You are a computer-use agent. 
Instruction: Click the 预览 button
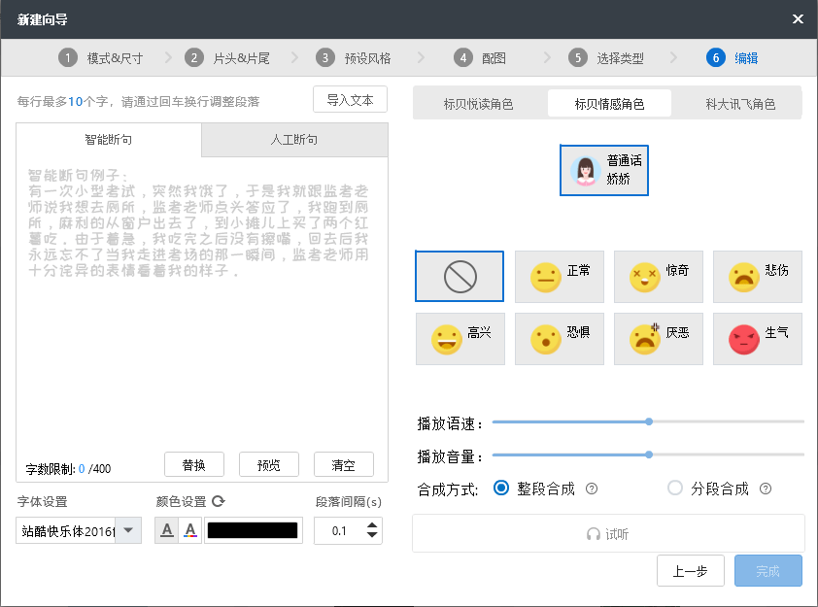click(x=269, y=464)
